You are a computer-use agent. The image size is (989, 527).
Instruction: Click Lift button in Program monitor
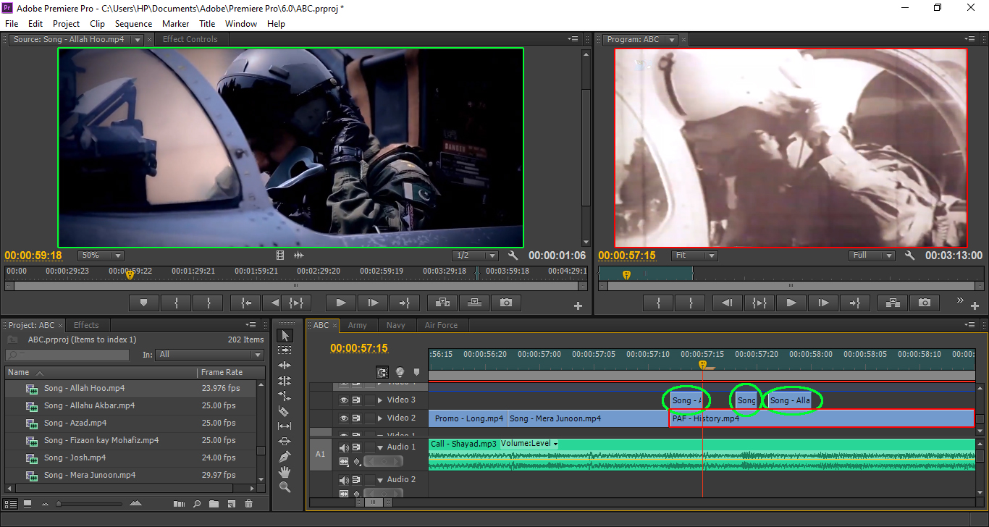click(893, 303)
